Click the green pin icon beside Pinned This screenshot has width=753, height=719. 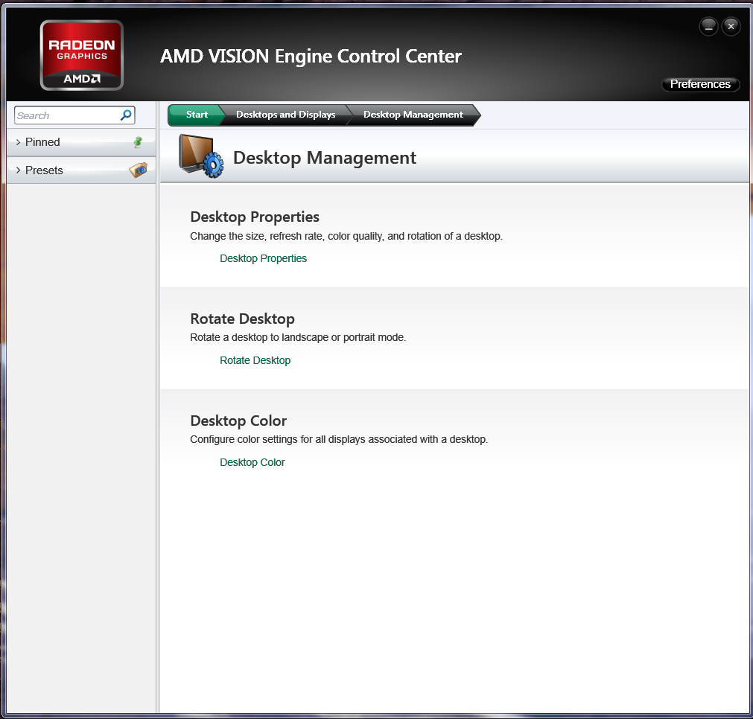coord(138,142)
